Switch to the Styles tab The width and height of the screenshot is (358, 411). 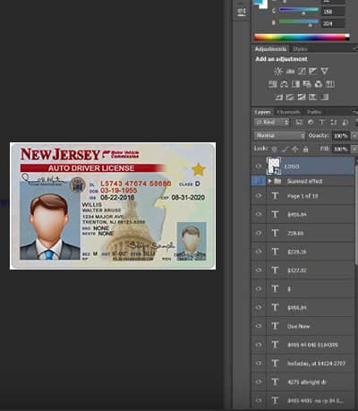pyautogui.click(x=300, y=49)
